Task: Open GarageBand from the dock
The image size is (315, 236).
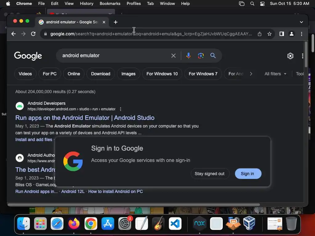Action: click(158, 223)
